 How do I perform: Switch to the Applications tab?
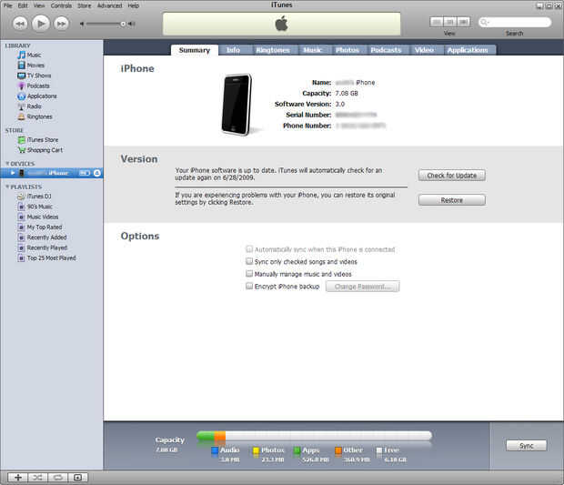(468, 50)
